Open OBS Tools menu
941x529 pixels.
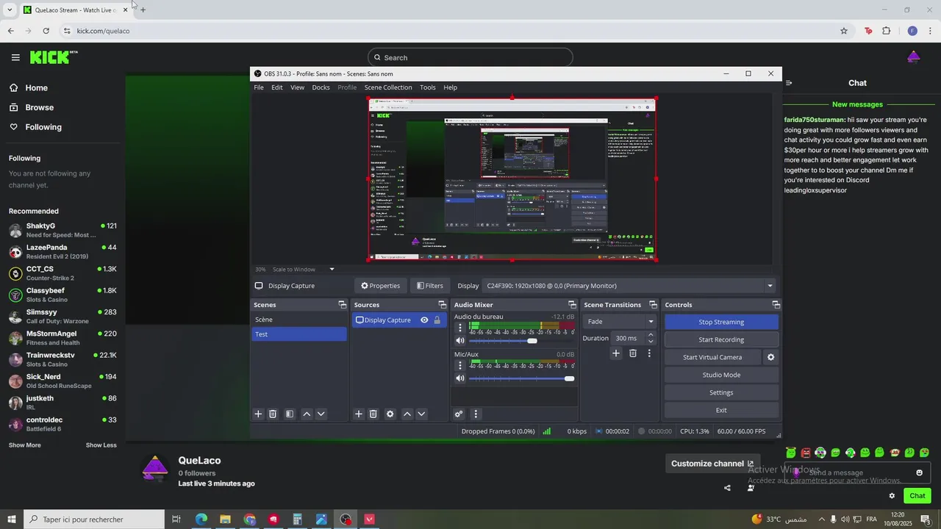[x=428, y=87]
